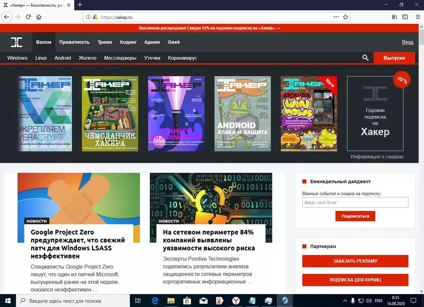Viewport: 424px width, 307px height.
Task: Select the Взлом menu section
Action: click(x=44, y=42)
